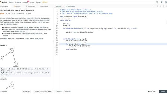Open notifications bell
This screenshot has height=94, width=167.
[162, 2]
